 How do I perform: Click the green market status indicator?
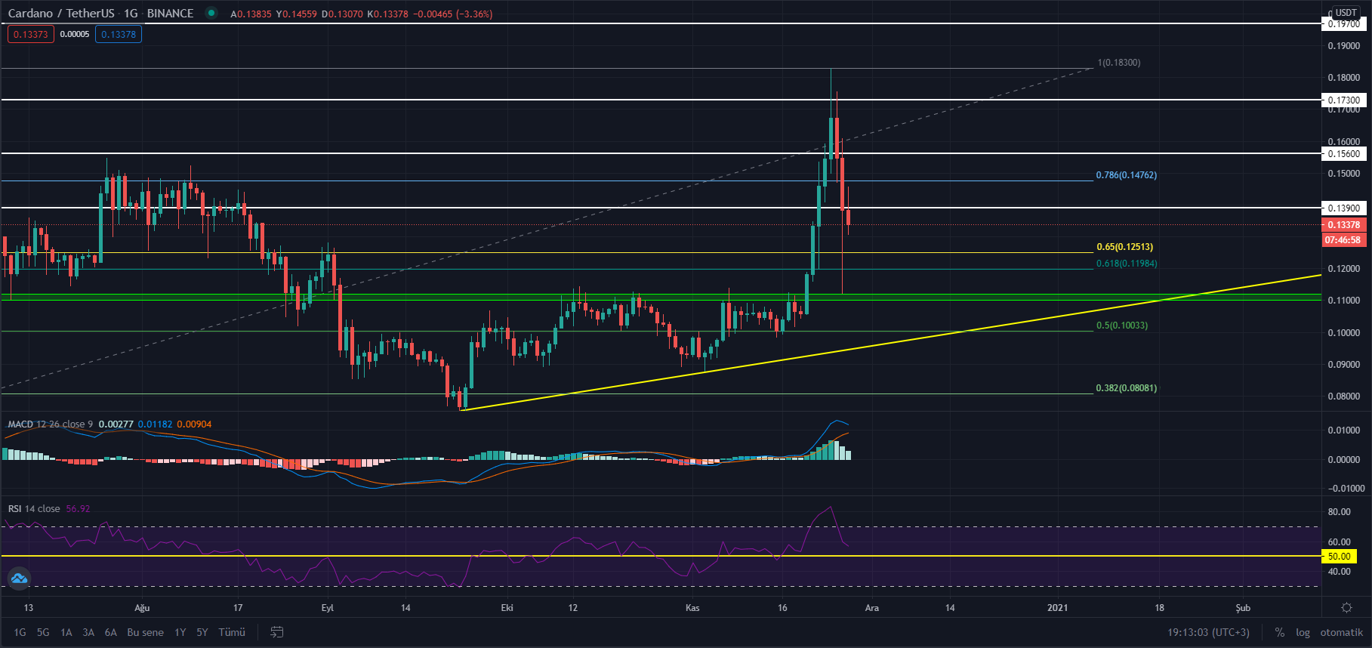(211, 13)
